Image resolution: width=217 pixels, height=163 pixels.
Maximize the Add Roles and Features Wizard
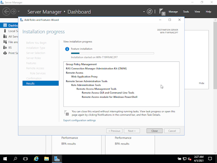click(170, 20)
